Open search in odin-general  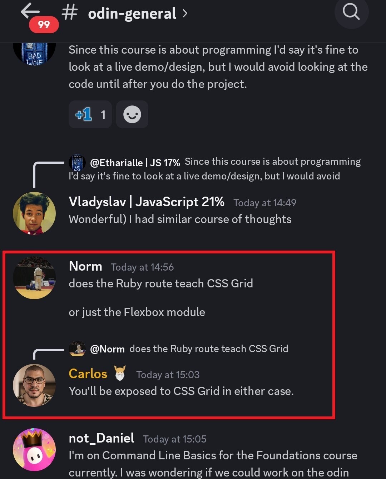pyautogui.click(x=351, y=13)
